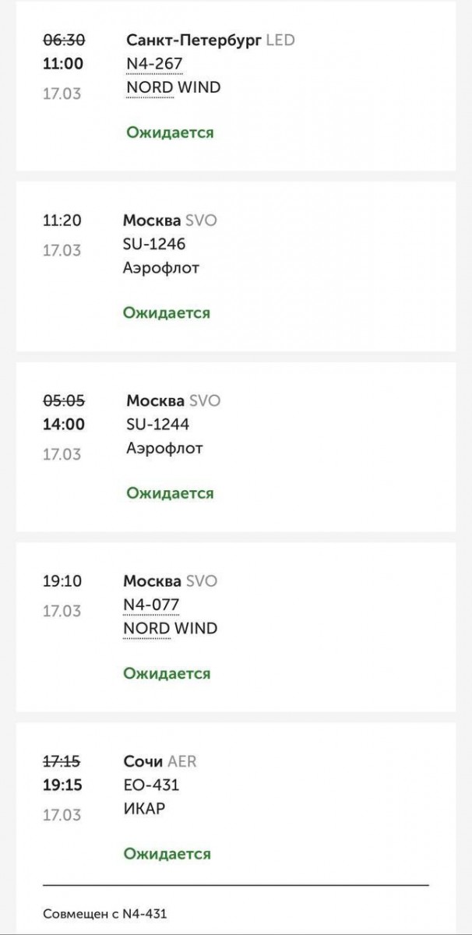Select the 11:20 Москва SVO flight time
This screenshot has width=472, height=935.
(62, 221)
